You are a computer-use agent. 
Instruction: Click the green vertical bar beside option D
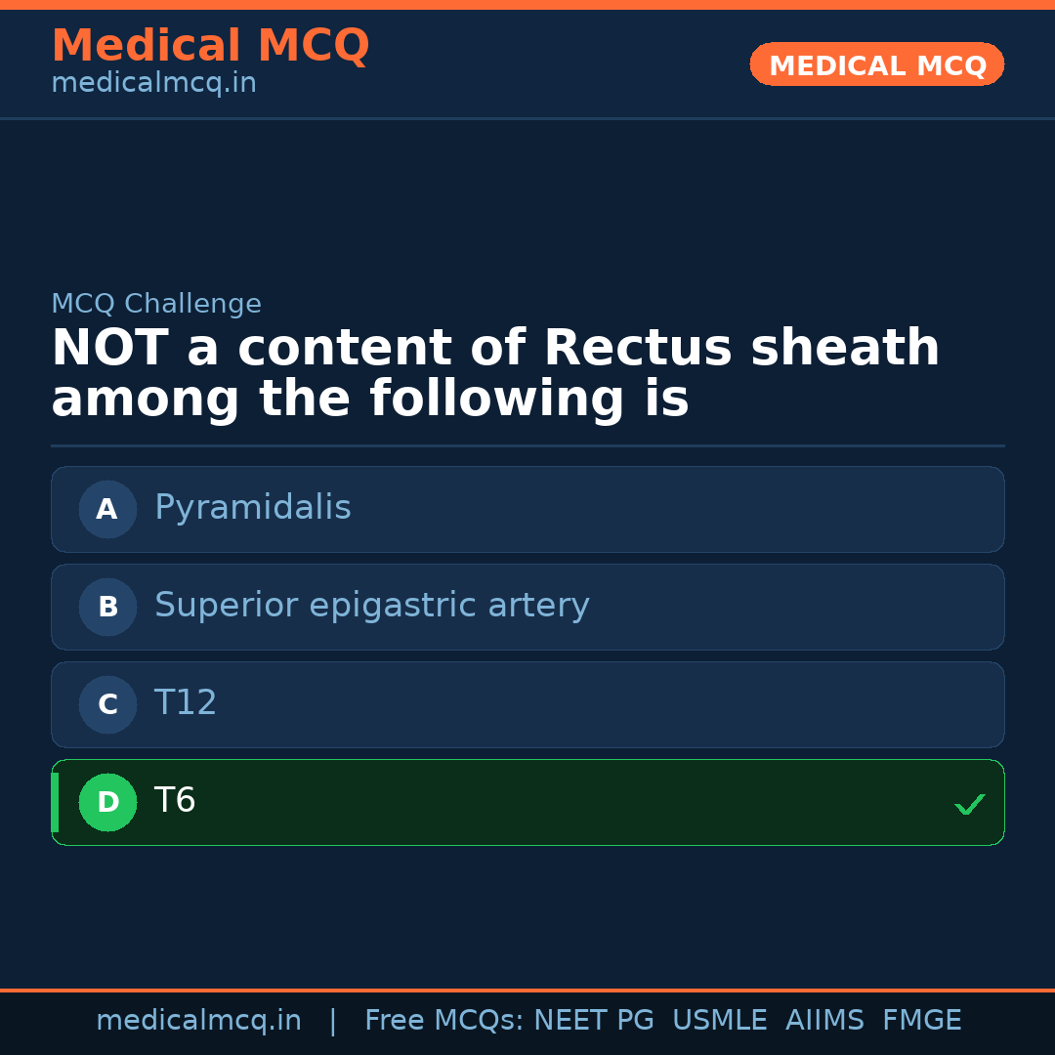coord(54,802)
